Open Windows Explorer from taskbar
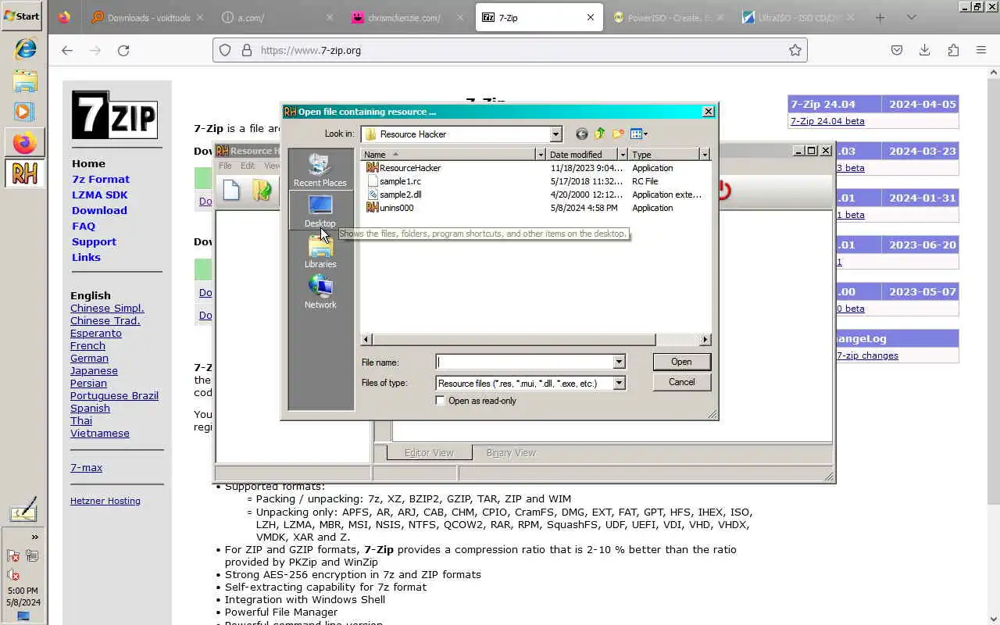 24,81
